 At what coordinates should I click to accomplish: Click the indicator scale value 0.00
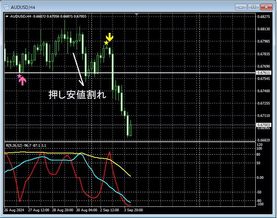260,178
